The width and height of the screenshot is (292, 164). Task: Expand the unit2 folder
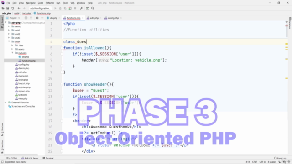click(x=9, y=34)
